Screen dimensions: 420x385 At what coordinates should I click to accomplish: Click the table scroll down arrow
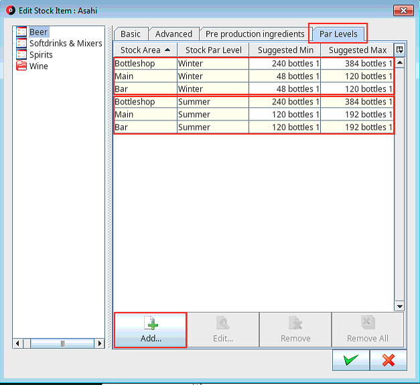point(400,306)
